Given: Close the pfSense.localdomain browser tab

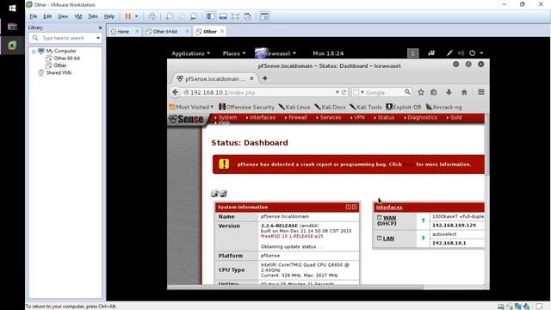Looking at the screenshot, I should click(251, 78).
